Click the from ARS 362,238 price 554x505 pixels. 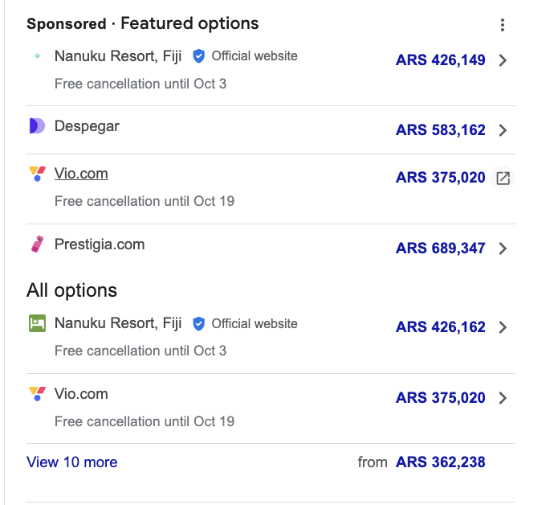[x=440, y=462]
